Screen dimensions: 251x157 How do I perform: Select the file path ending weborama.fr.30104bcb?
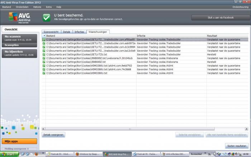[90, 58]
